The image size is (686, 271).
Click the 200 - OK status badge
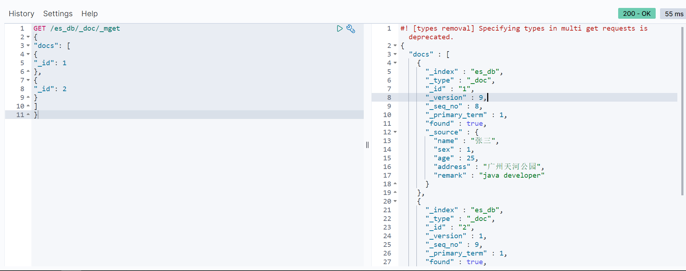point(637,14)
